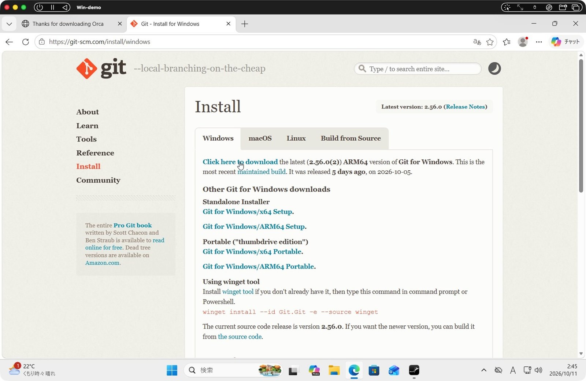Open the browser settings and more menu

(539, 42)
